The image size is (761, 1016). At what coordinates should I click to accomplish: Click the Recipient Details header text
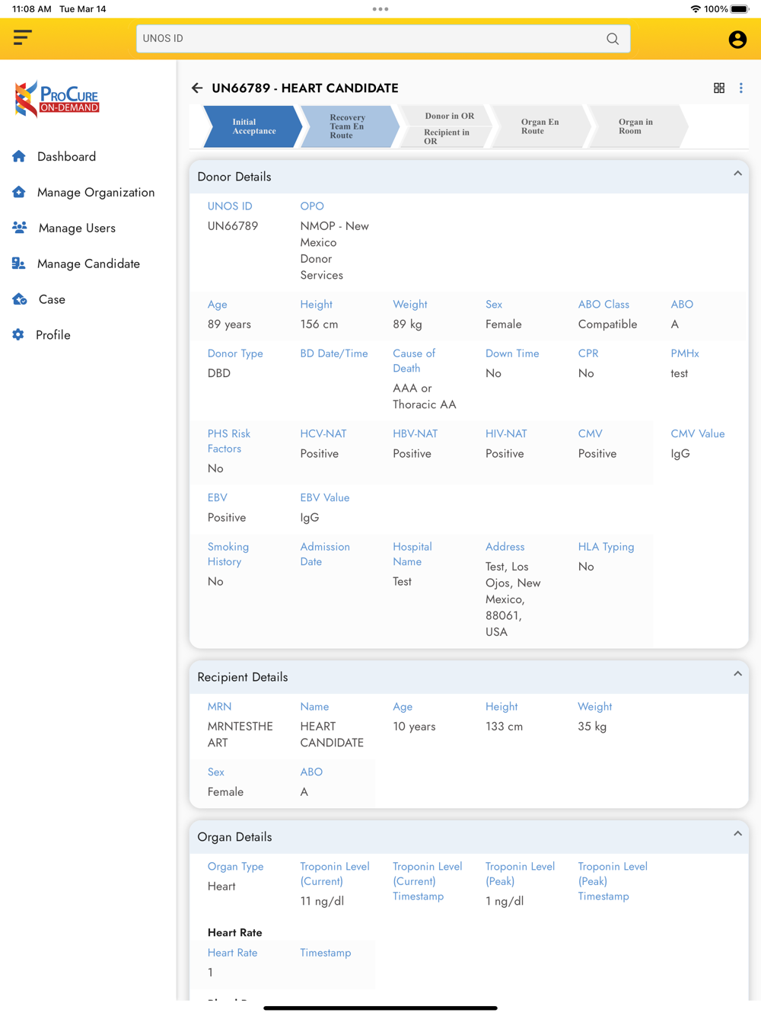click(x=242, y=677)
